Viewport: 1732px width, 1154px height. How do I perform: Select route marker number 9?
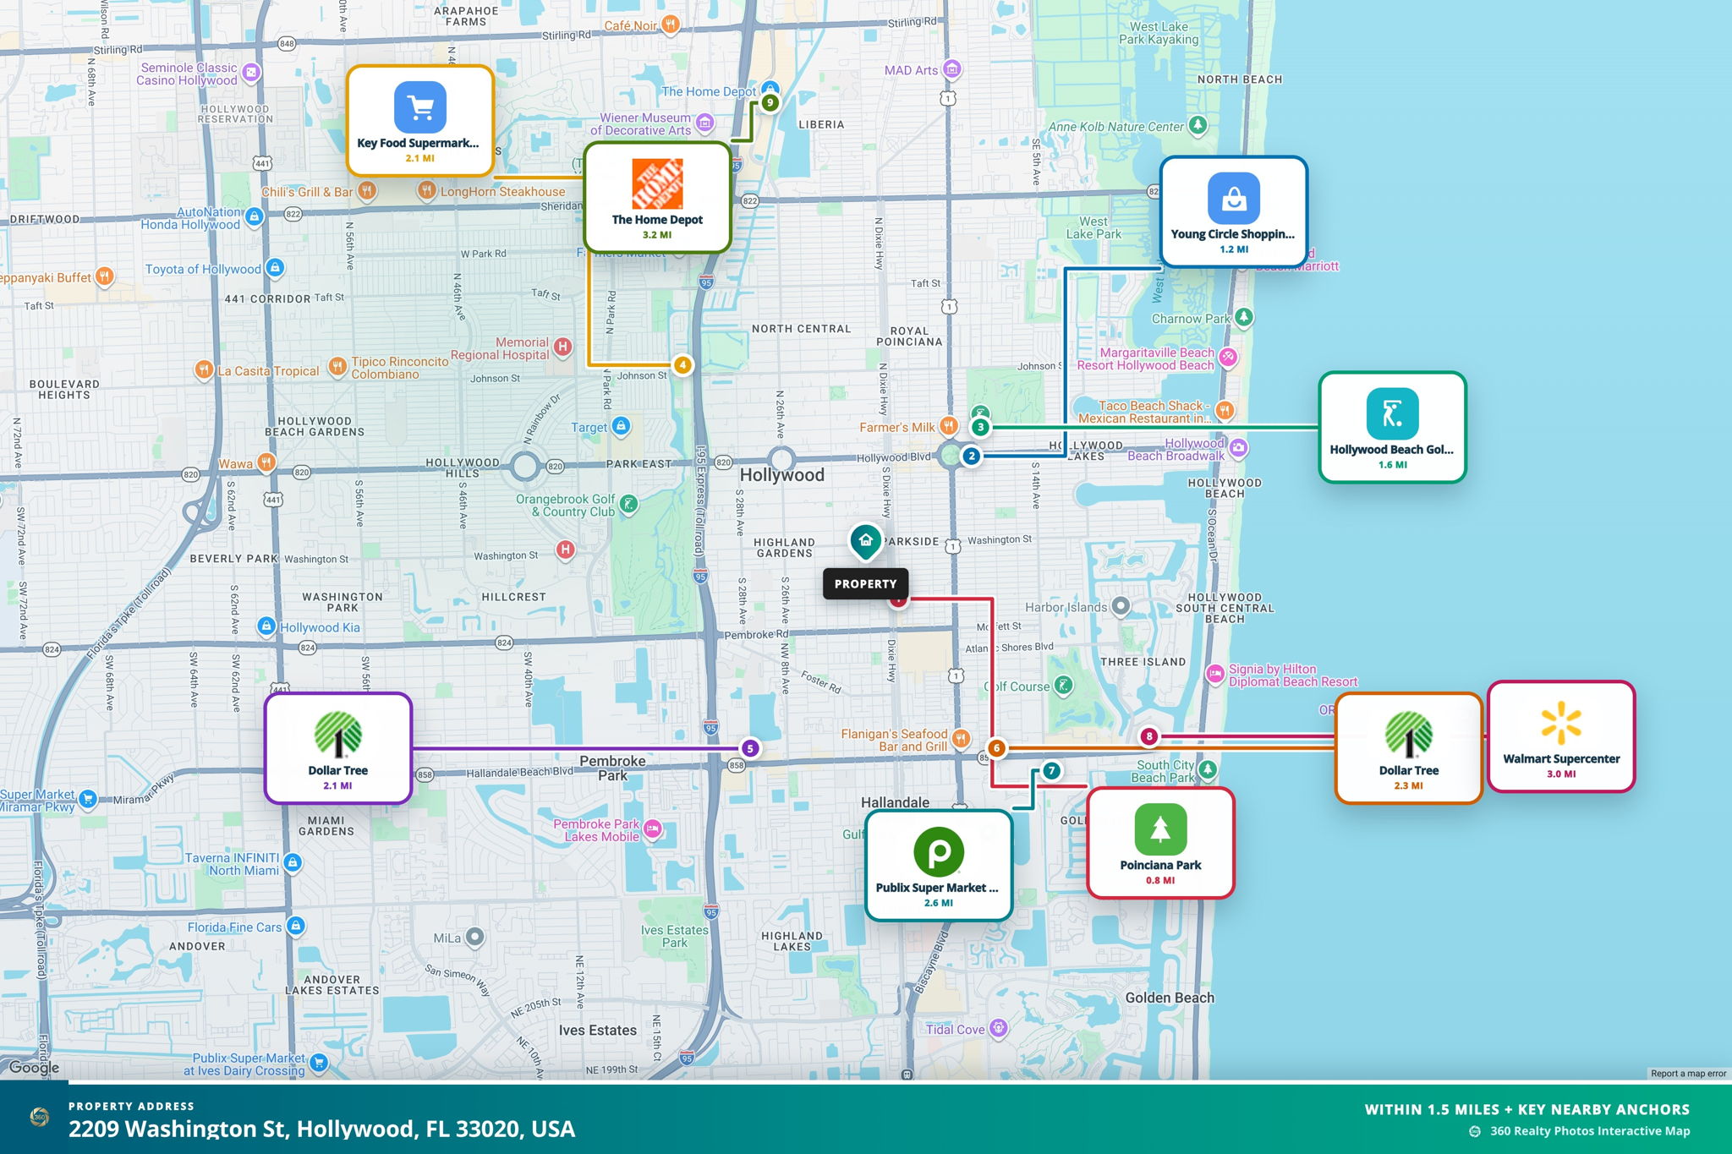tap(770, 103)
